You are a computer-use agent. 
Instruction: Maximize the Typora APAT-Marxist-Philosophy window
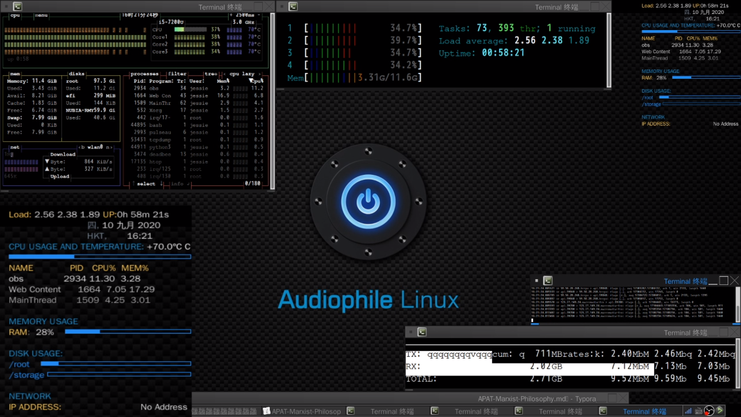click(x=612, y=398)
